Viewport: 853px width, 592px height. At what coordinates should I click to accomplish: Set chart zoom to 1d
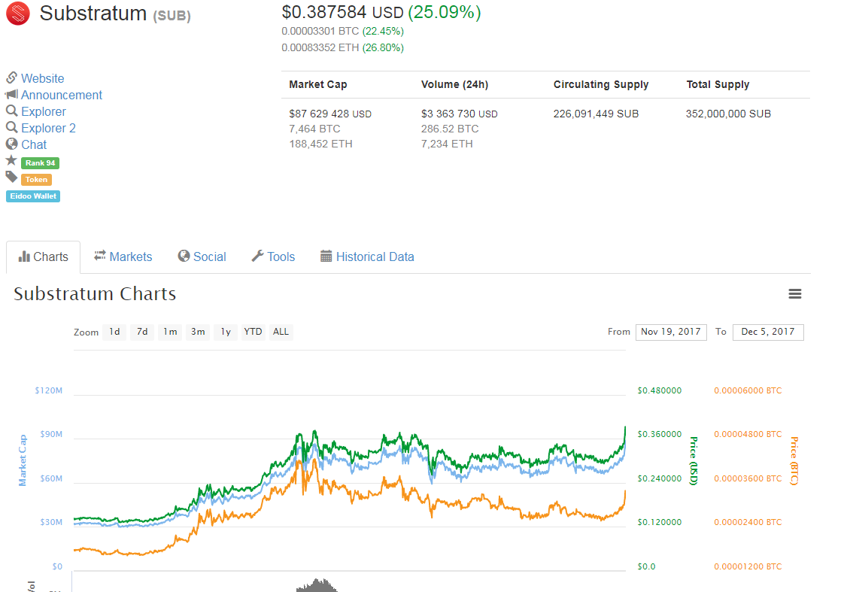coord(114,332)
